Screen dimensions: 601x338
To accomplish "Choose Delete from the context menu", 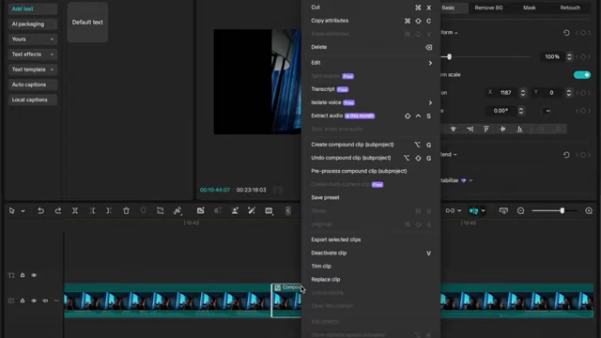I will pyautogui.click(x=371, y=47).
